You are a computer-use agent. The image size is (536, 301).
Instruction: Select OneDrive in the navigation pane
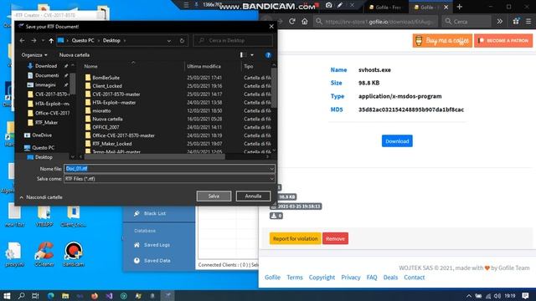42,135
